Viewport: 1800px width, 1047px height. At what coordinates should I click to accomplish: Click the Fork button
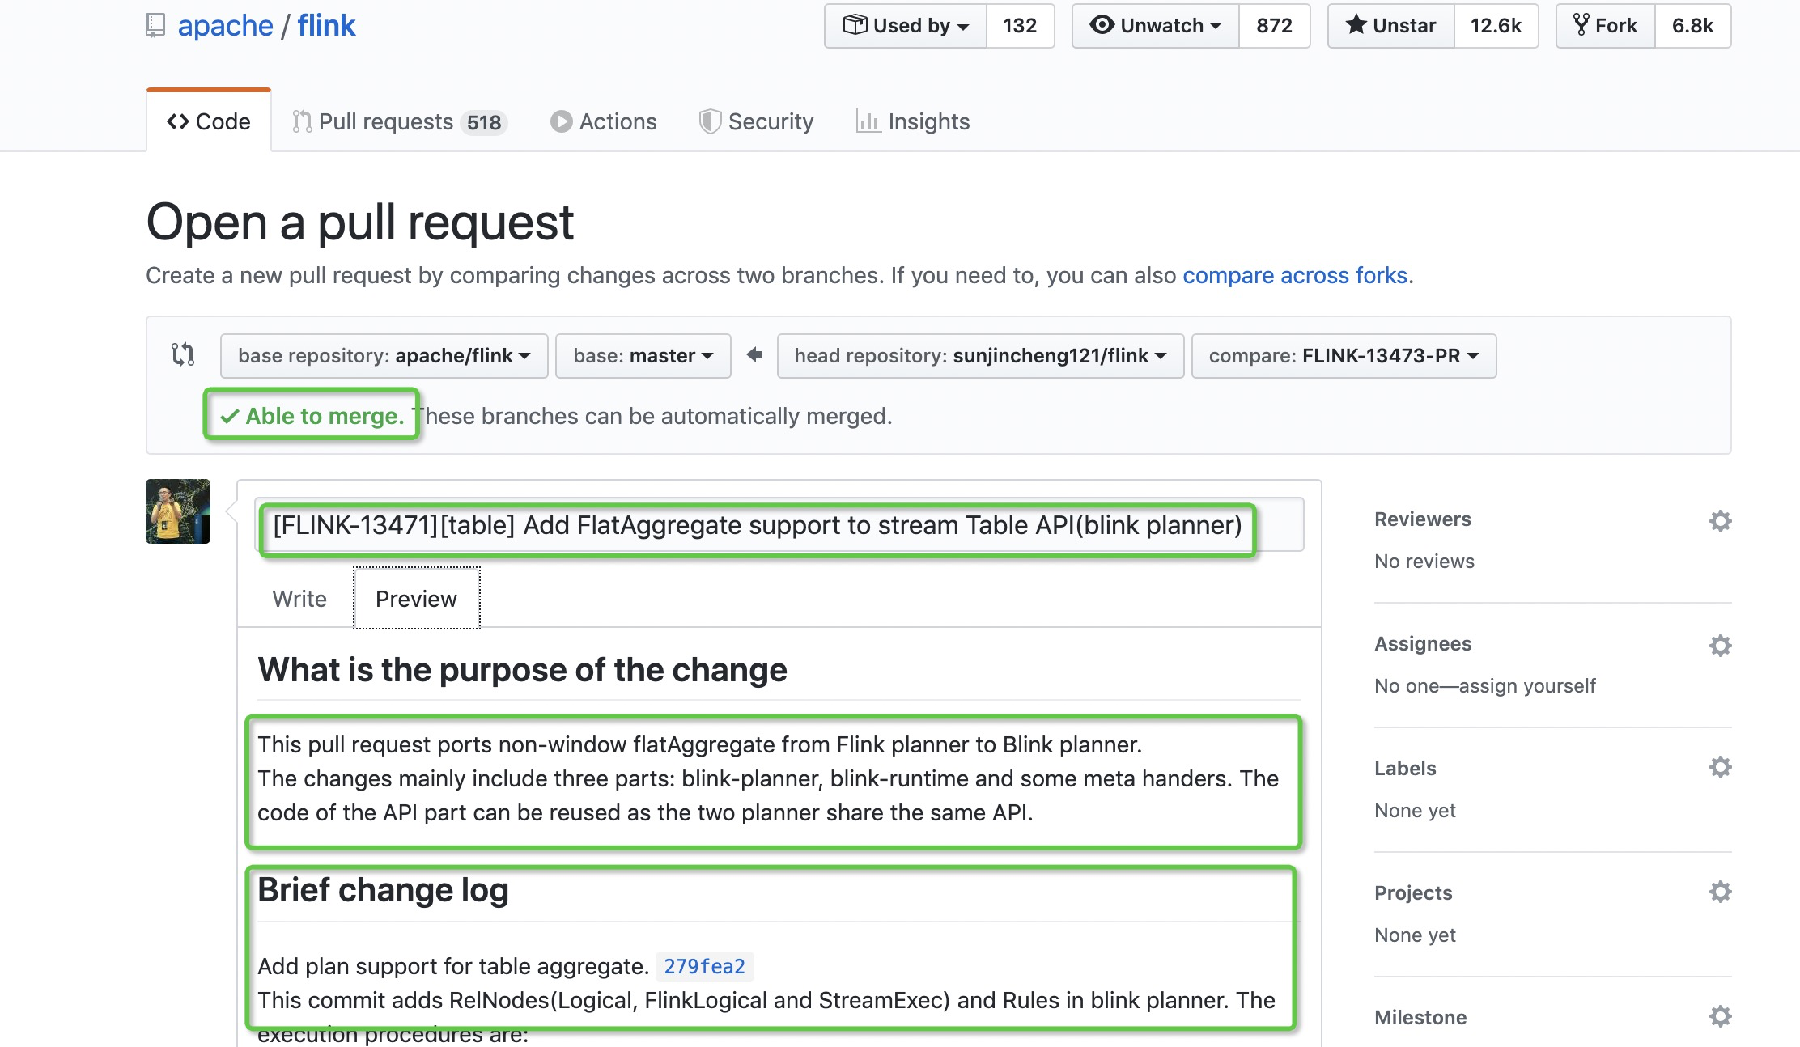point(1606,26)
